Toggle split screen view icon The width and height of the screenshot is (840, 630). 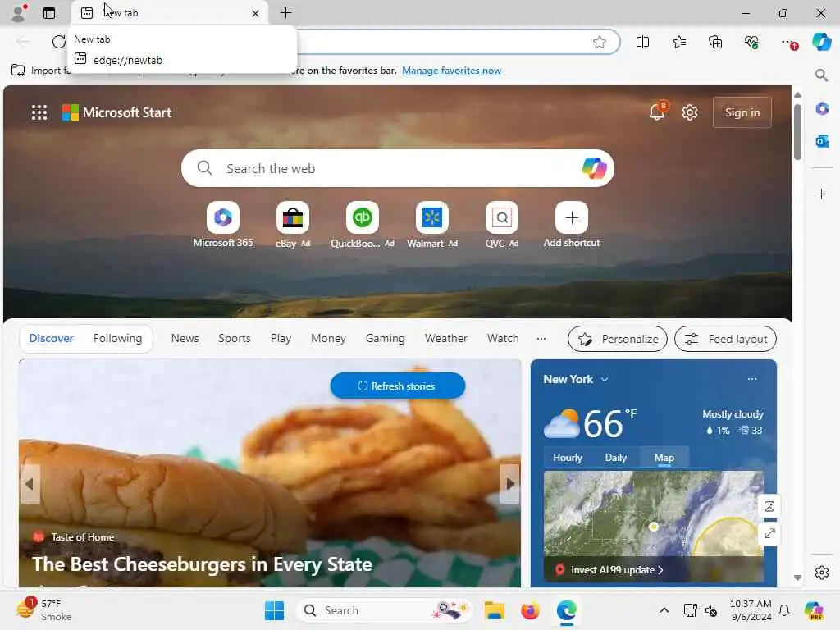[x=642, y=42]
